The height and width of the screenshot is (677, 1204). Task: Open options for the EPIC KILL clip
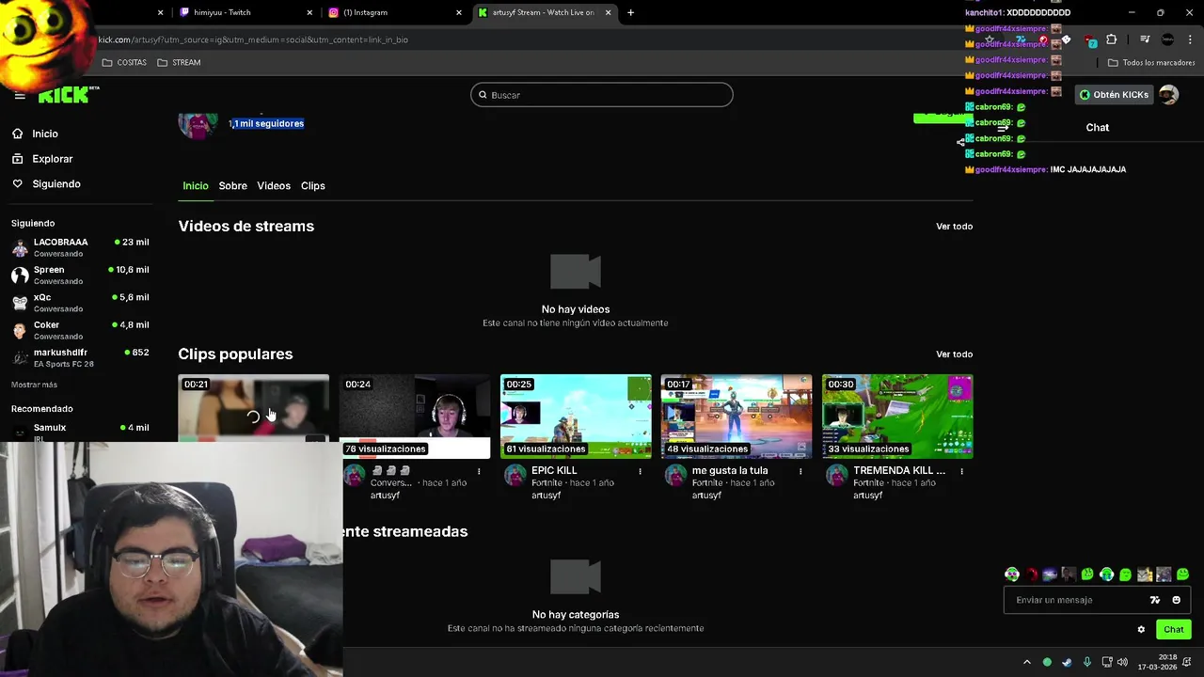coord(641,471)
